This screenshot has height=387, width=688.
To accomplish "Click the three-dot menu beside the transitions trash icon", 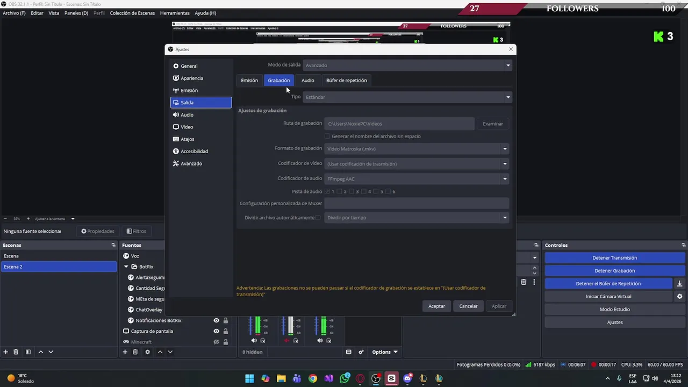I will tap(534, 282).
